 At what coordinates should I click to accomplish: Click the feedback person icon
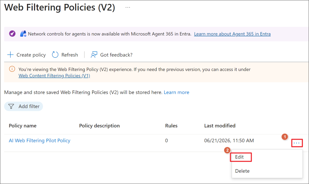pyautogui.click(x=94, y=55)
